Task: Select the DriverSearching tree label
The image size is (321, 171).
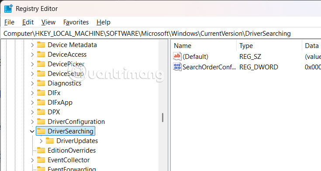Action: point(70,131)
